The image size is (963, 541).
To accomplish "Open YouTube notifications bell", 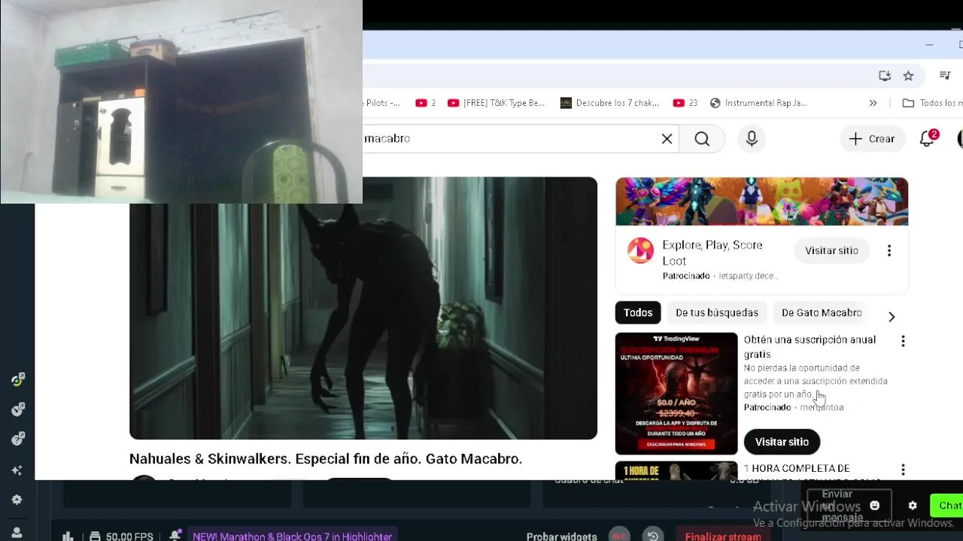I will (x=927, y=139).
